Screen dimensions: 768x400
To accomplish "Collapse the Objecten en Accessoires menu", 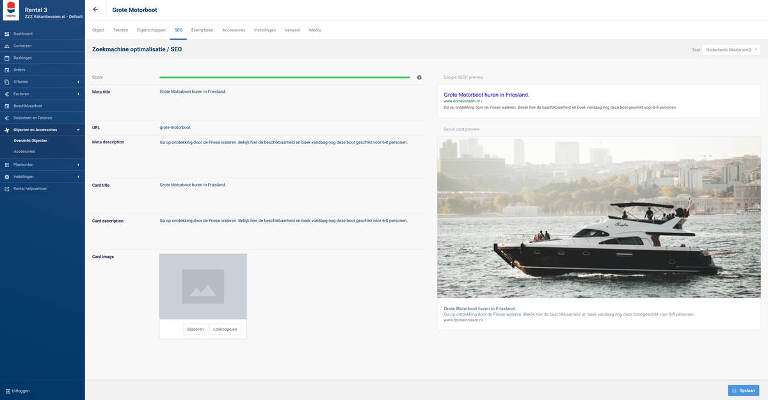I will (x=78, y=130).
